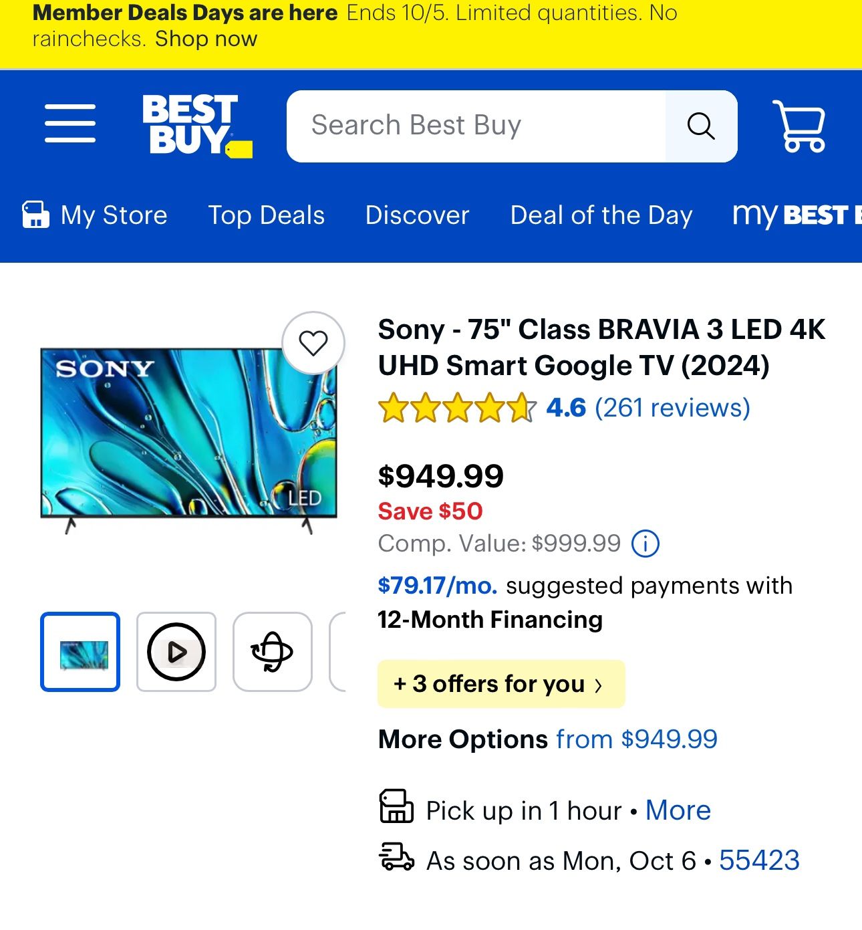Open Comp. Value info icon
The image size is (862, 930).
point(645,544)
